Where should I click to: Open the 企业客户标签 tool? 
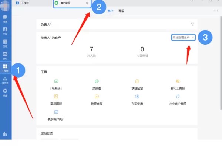[178, 100]
